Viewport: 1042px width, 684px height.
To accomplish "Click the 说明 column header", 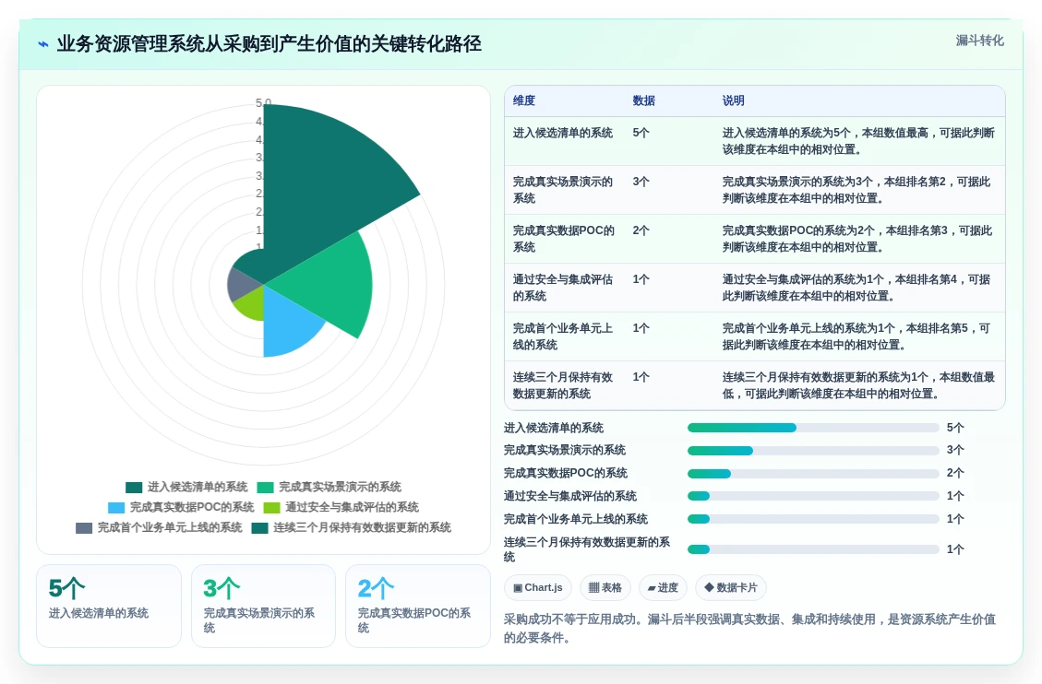I will click(x=733, y=100).
